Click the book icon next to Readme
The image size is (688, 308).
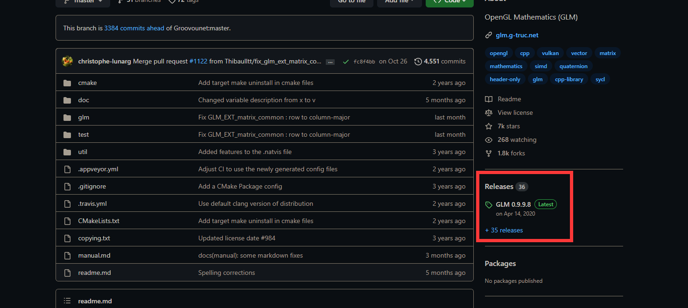[x=489, y=99]
